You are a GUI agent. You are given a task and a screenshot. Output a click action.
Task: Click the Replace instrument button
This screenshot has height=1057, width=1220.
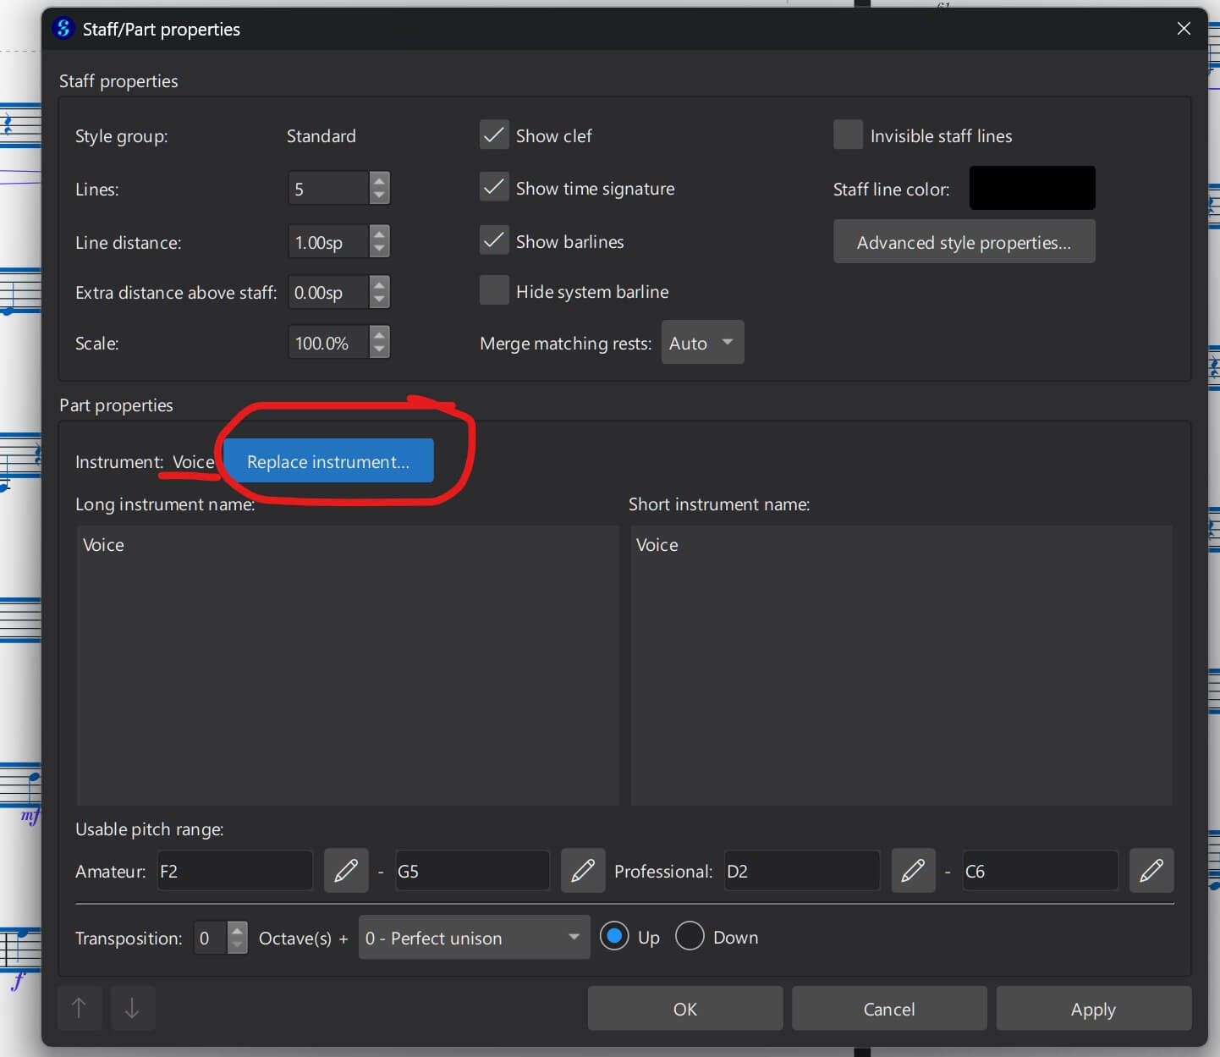328,461
